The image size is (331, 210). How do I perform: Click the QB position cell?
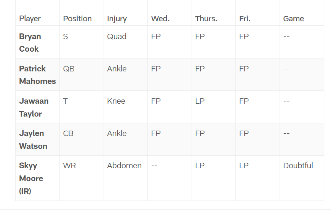click(x=69, y=69)
